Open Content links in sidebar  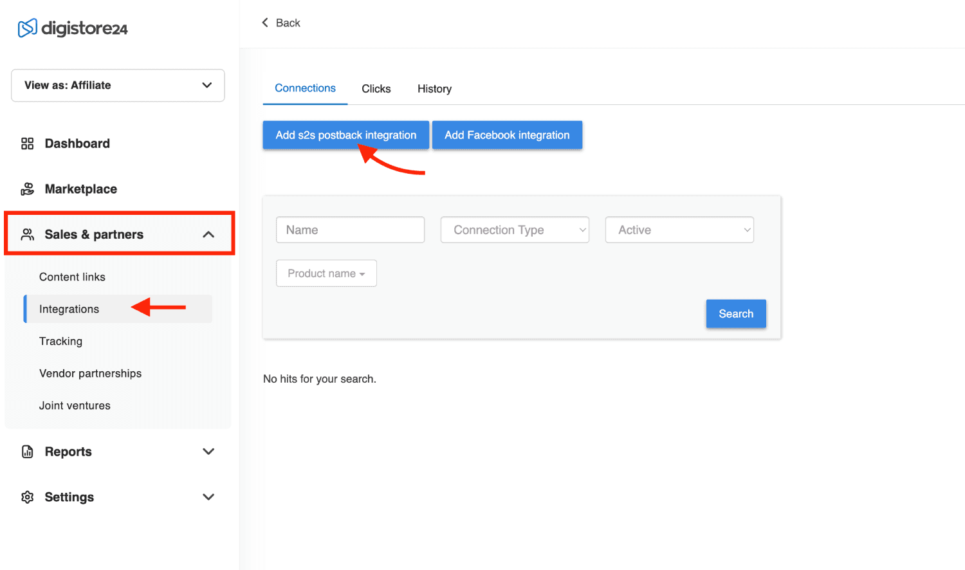[x=72, y=277]
